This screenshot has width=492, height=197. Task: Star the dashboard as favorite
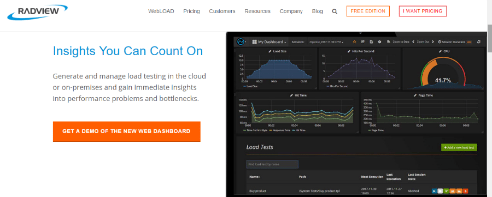(x=355, y=41)
